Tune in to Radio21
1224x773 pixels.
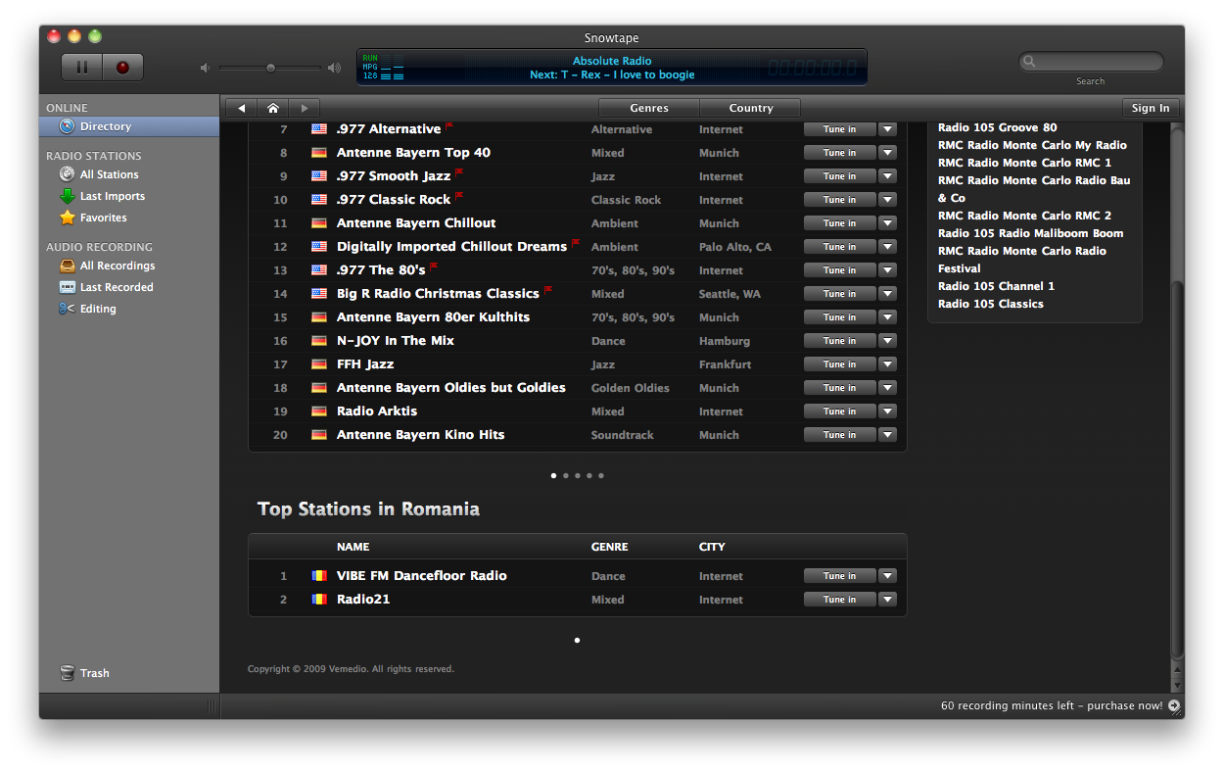839,600
